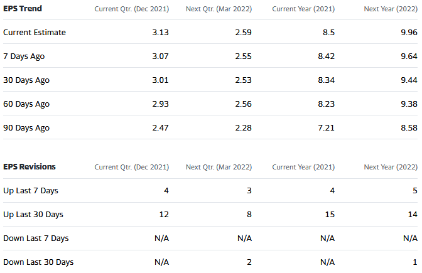This screenshot has height=273, width=422.
Task: Select the Down Last 30 Days label
Action: click(x=38, y=262)
